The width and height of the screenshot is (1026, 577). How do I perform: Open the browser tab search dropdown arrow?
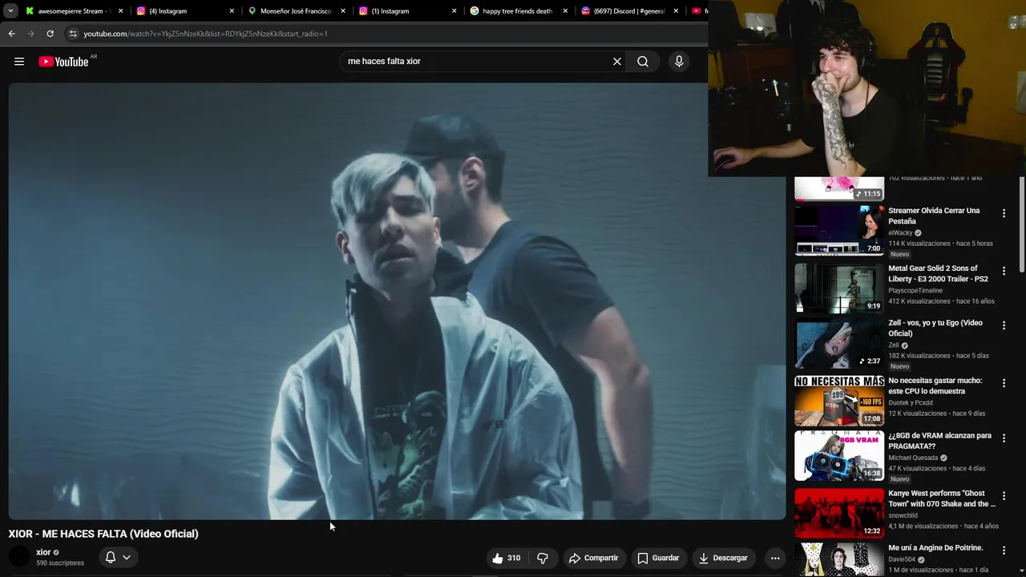[x=10, y=11]
